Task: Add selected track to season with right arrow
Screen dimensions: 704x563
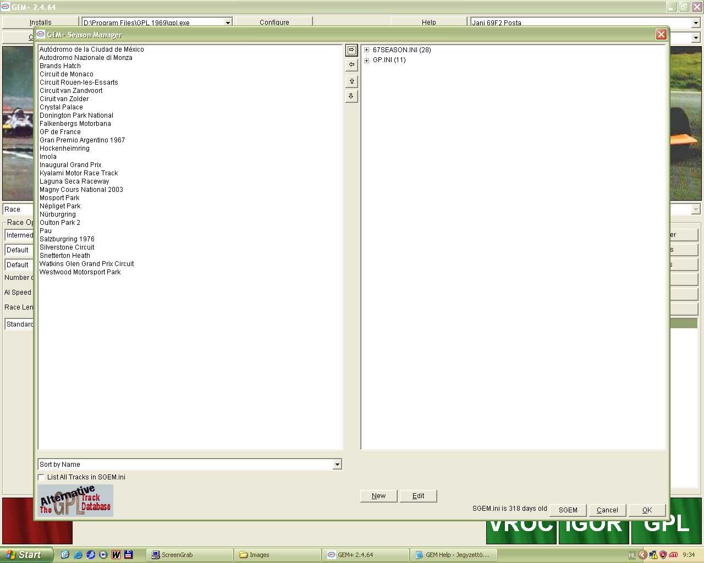Action: click(x=351, y=50)
